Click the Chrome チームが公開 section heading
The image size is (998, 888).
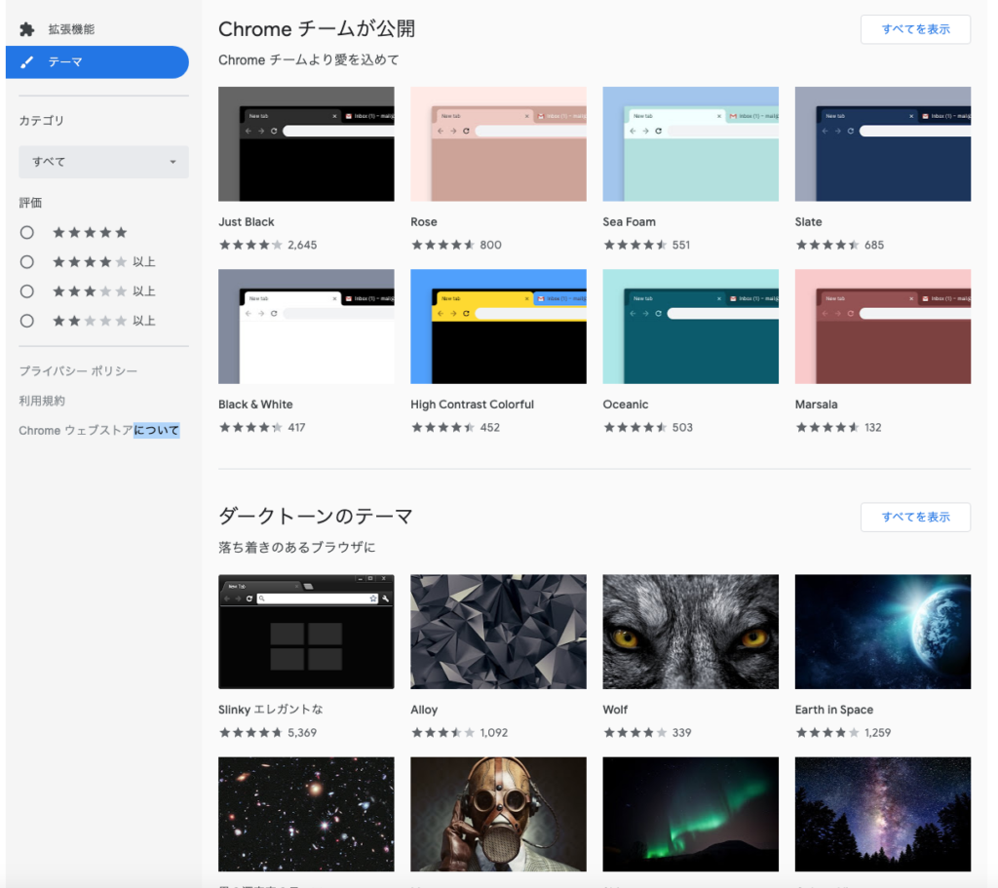coord(317,29)
